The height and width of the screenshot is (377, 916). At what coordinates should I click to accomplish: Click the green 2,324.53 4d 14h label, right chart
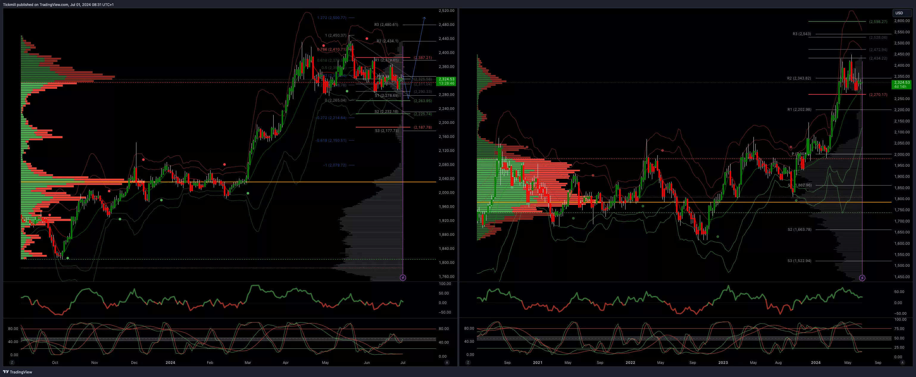901,84
